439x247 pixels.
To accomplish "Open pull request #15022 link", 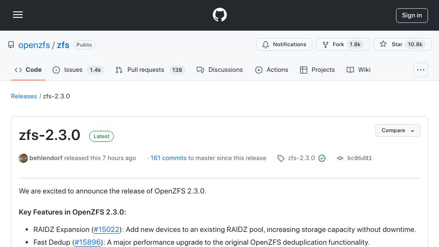I will click(107, 229).
